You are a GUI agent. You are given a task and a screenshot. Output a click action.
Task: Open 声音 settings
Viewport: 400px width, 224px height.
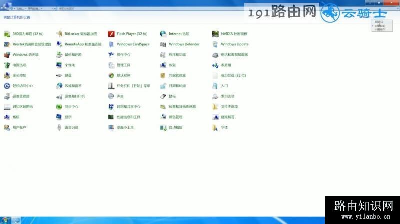[116, 96]
